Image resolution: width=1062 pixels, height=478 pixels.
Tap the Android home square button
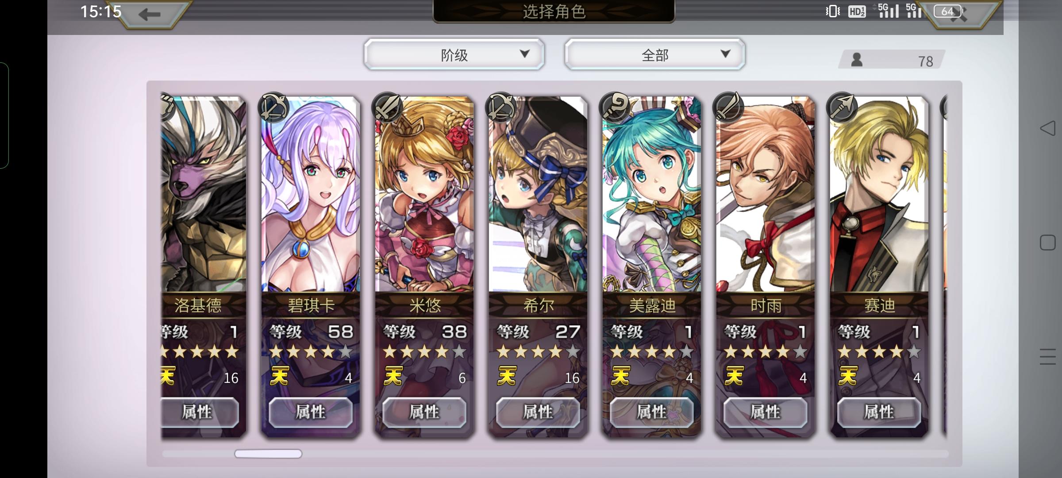tap(1047, 243)
